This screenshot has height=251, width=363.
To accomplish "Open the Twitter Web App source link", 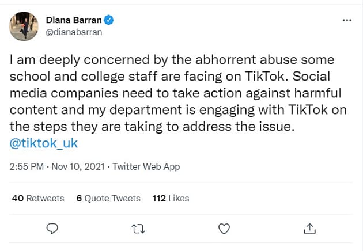I will [146, 167].
